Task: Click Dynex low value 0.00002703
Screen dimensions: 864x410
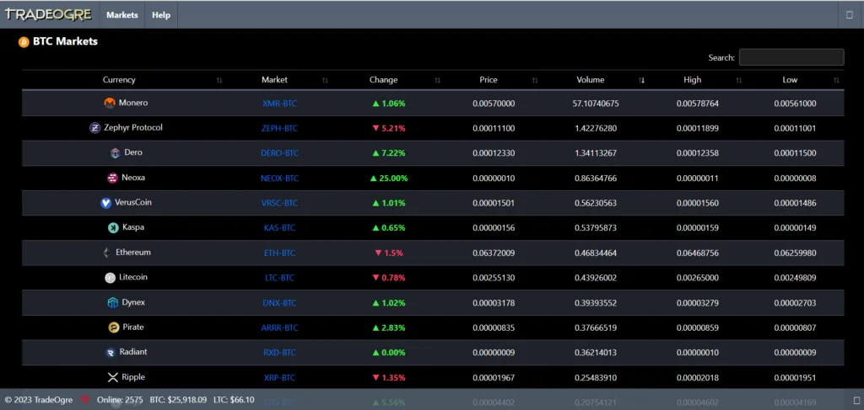Action: (x=795, y=303)
